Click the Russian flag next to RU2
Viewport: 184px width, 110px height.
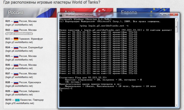[16, 30]
